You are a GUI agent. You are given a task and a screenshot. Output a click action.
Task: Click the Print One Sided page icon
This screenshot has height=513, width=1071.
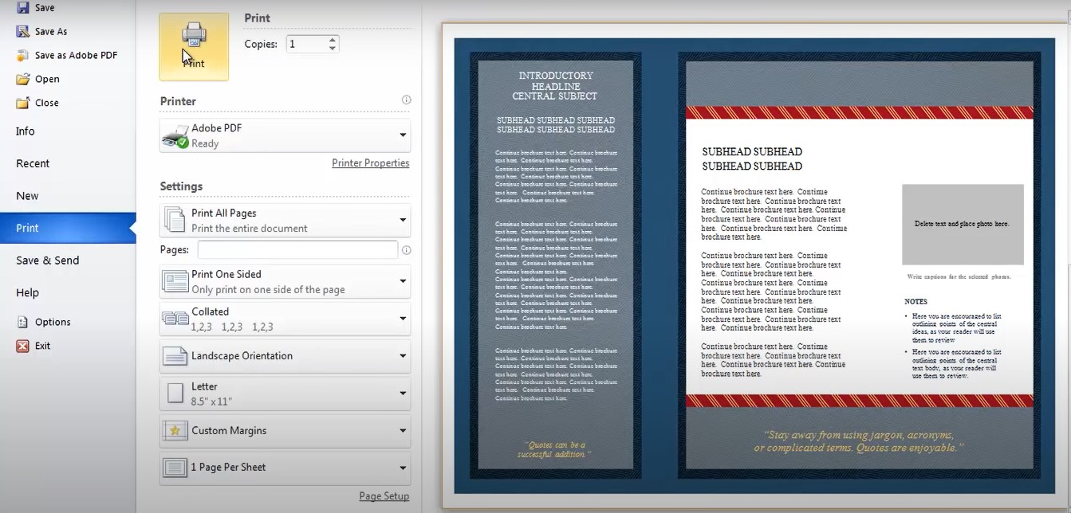pyautogui.click(x=175, y=280)
